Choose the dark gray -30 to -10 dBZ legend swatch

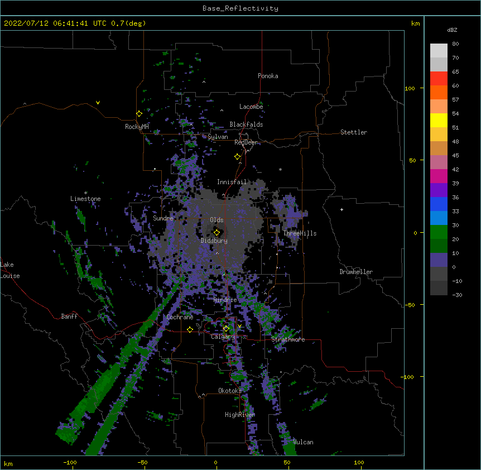pos(439,288)
